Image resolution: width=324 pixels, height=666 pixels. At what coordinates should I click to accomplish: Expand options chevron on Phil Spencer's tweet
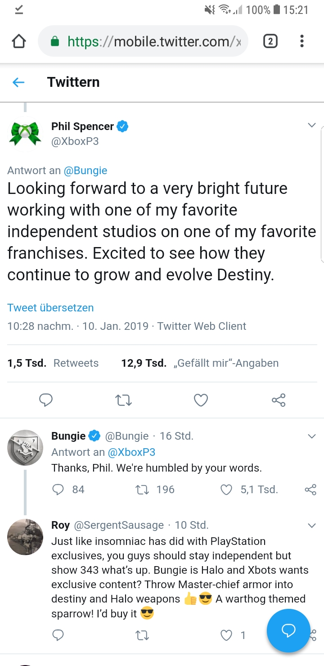pos(311,126)
